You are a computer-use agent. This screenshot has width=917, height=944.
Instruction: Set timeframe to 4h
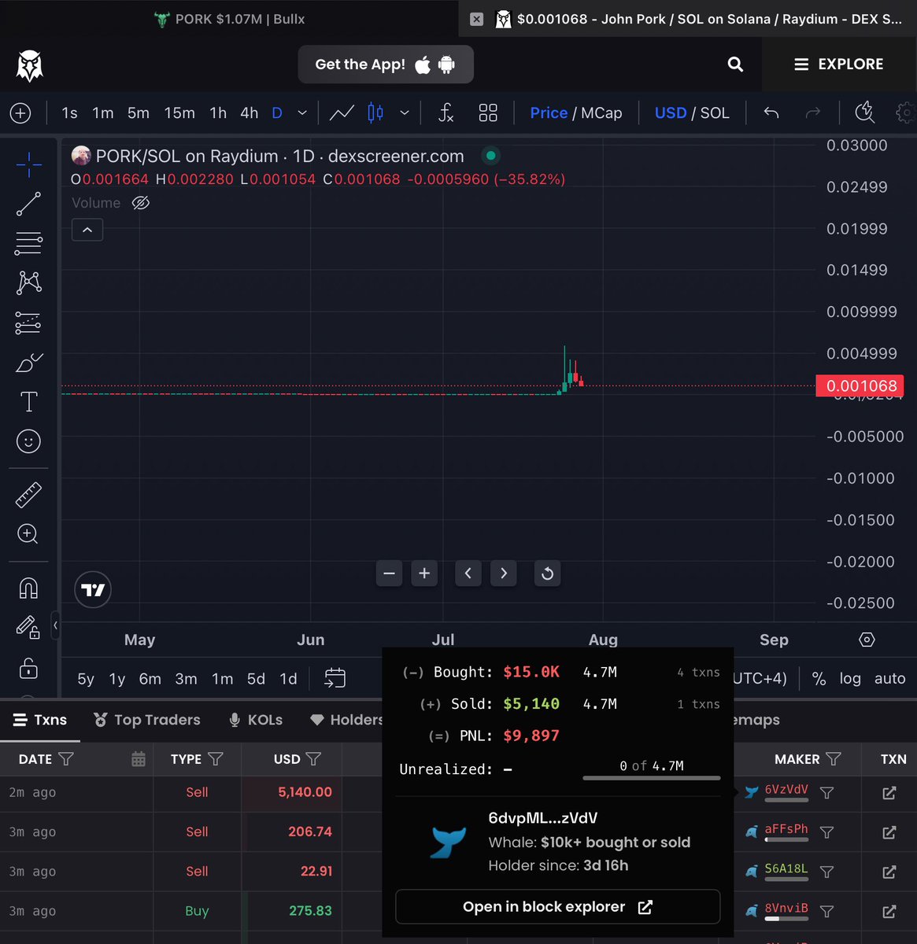click(x=250, y=113)
